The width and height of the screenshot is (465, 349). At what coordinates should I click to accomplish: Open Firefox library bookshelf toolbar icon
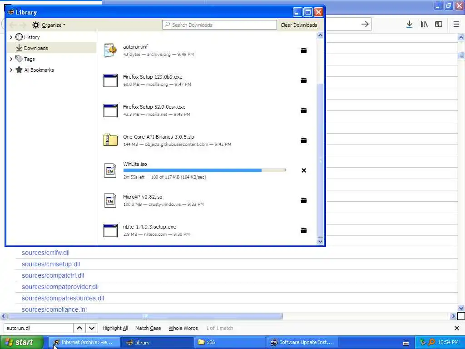(424, 25)
